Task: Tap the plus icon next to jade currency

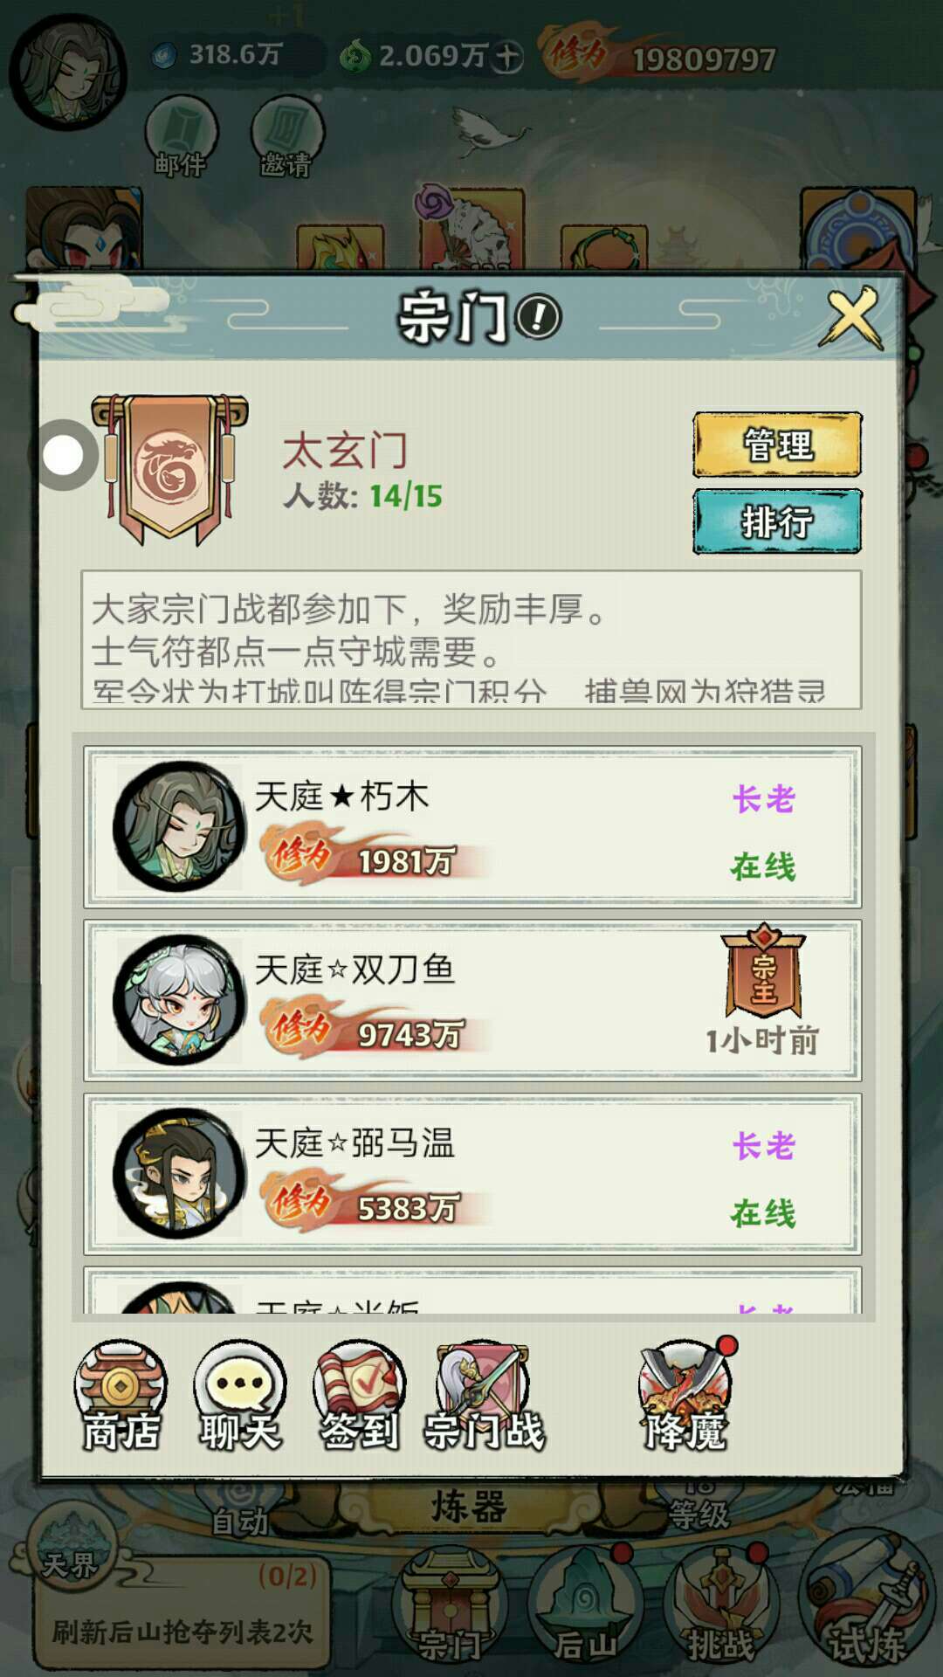Action: [506, 57]
